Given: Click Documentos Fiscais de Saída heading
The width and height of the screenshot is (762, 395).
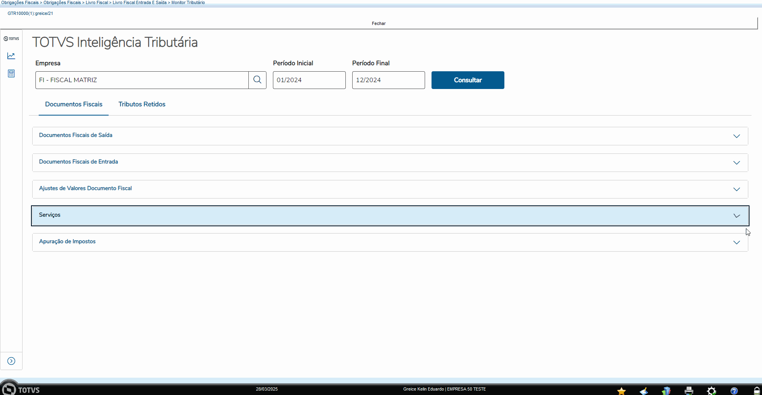Looking at the screenshot, I should point(76,135).
